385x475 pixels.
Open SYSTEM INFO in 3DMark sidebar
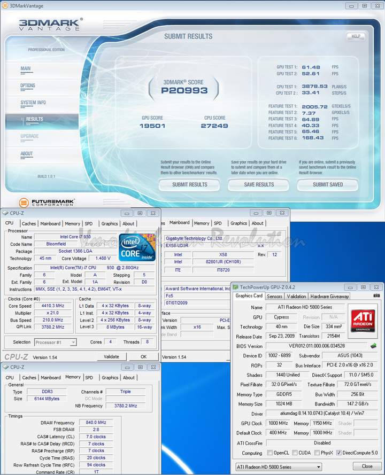coord(33,103)
